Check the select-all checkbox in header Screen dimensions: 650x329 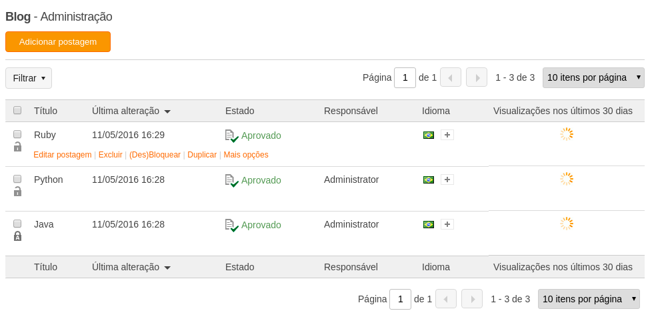pyautogui.click(x=17, y=110)
